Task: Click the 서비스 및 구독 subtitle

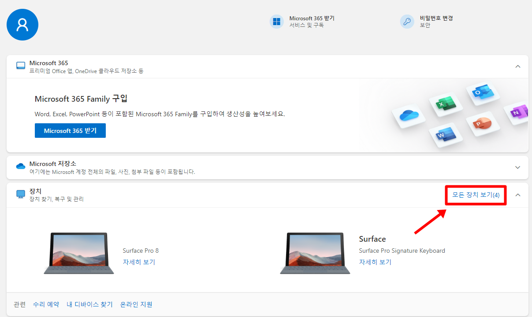Action: [x=306, y=25]
